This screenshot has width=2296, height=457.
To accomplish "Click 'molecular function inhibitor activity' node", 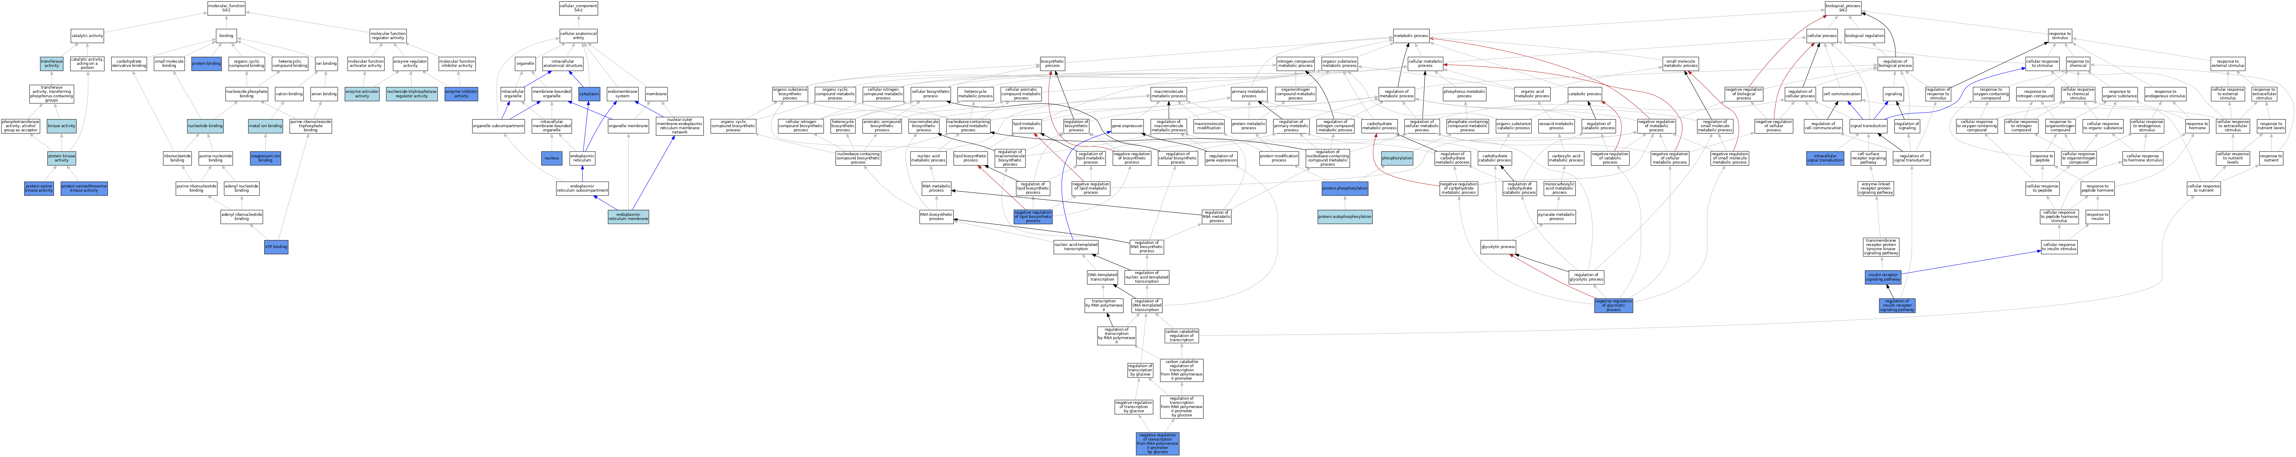I will coord(457,64).
